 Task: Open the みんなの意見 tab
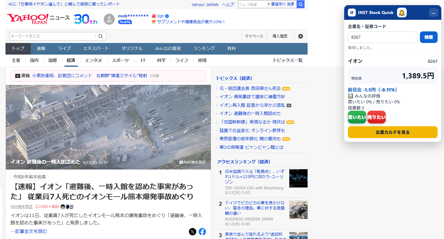(x=168, y=48)
